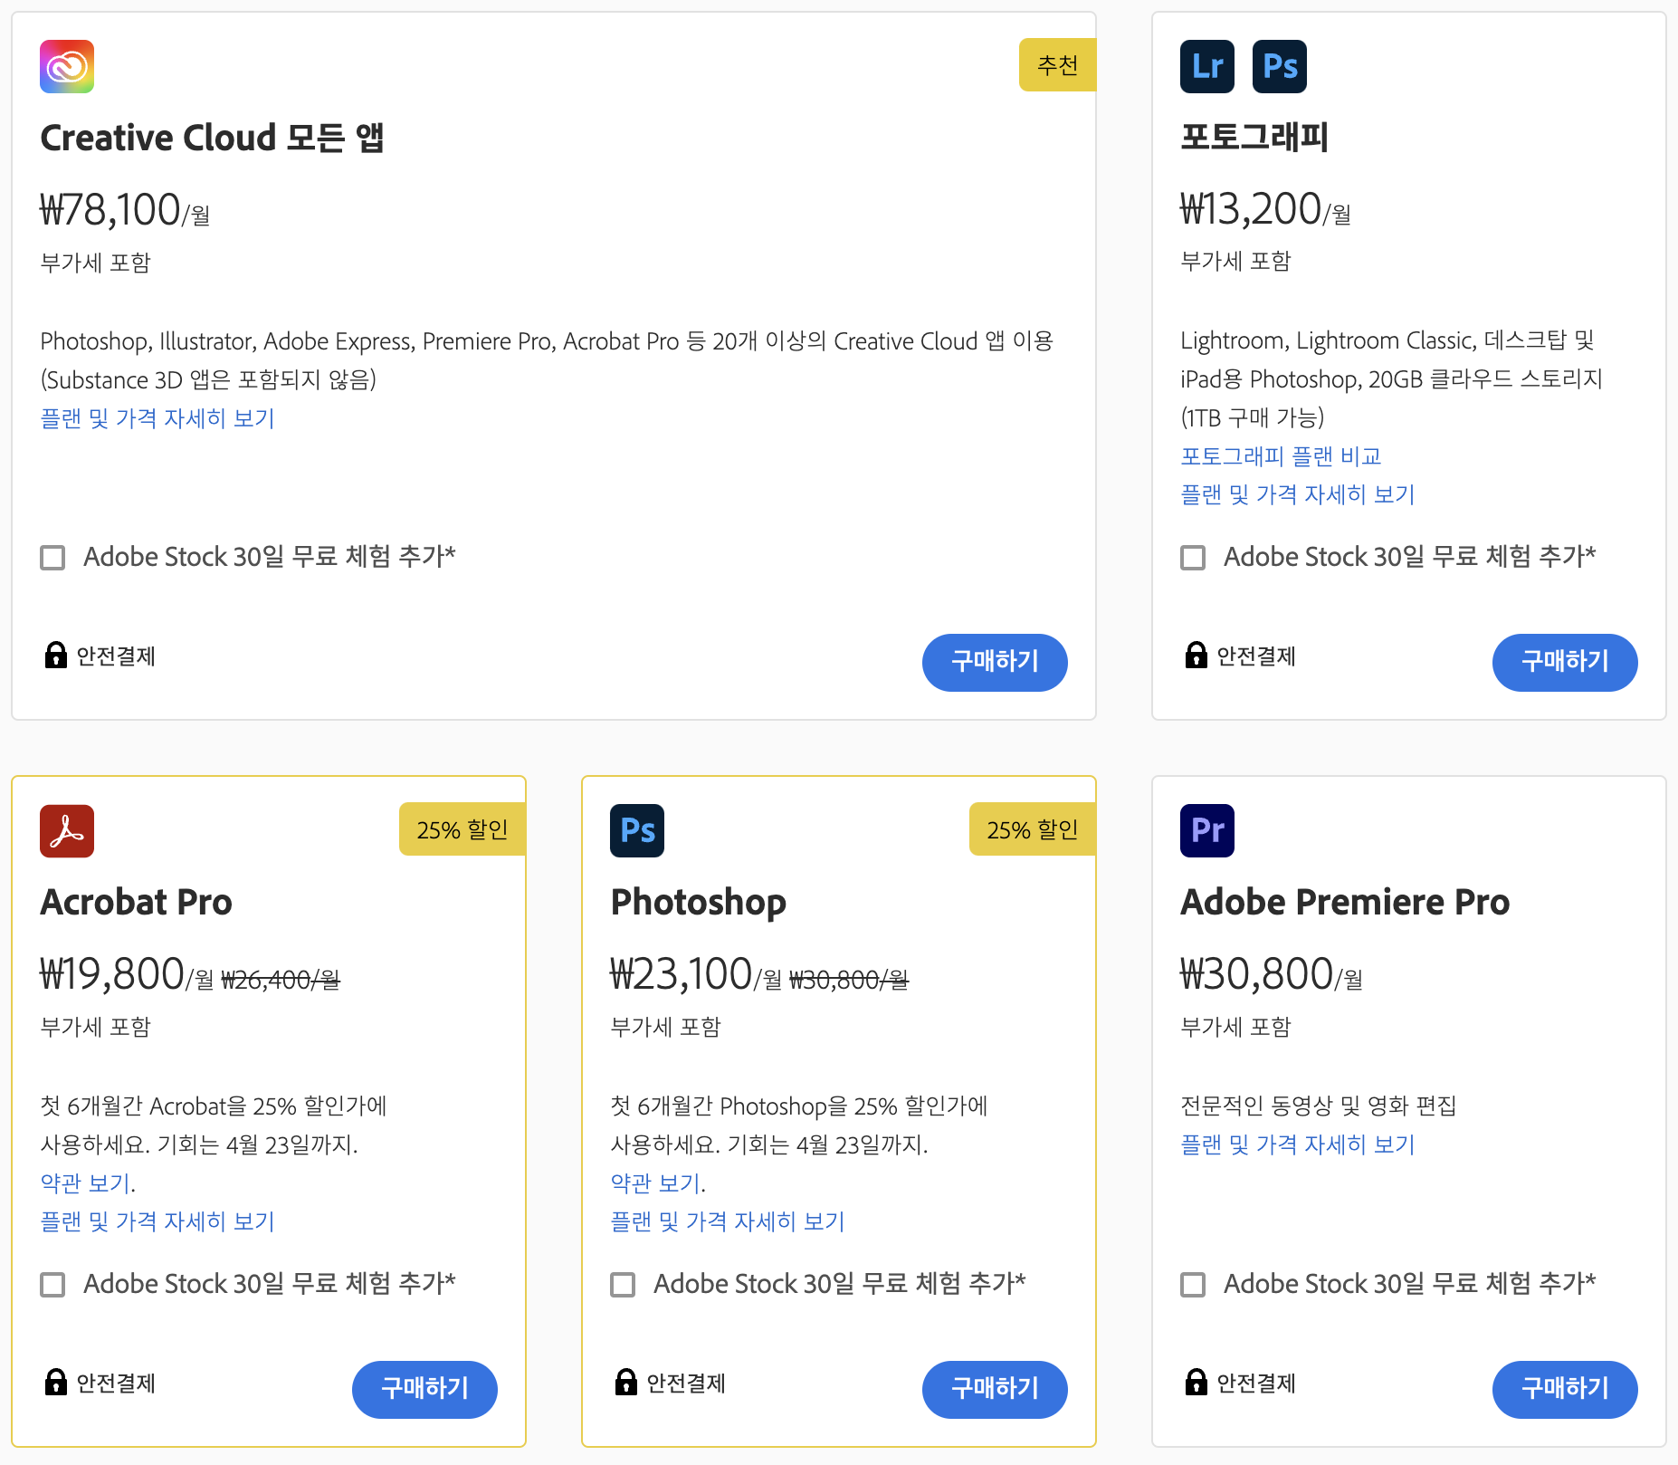This screenshot has width=1678, height=1465.
Task: Enable Adobe Stock trial for Creative Cloud 모든 앱
Action: (x=52, y=557)
